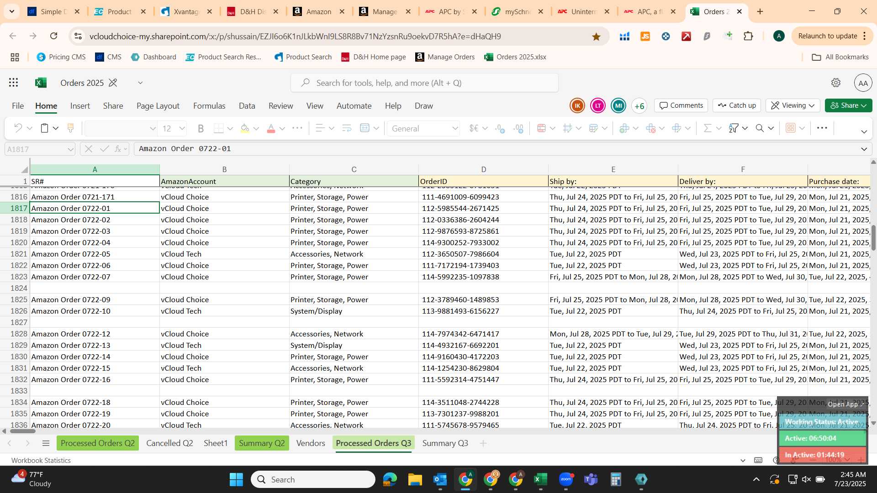Click the text alignment icon

point(320,128)
